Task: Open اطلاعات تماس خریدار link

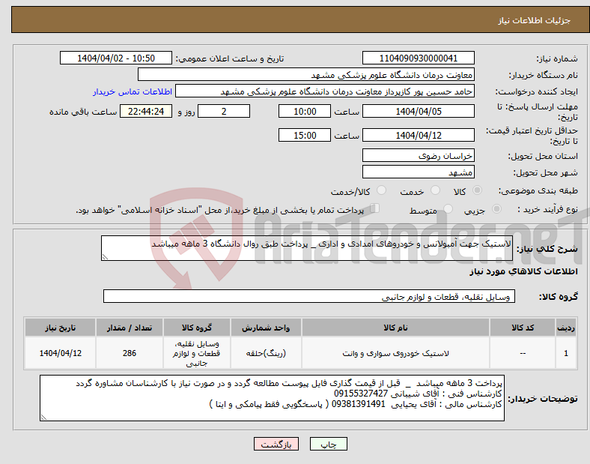Action: [133, 91]
